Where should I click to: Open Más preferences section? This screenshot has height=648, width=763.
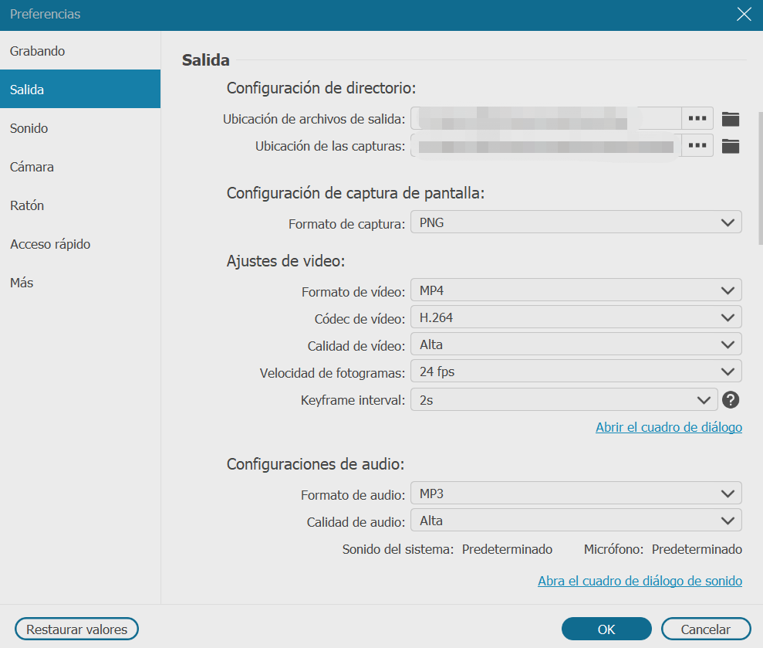coord(80,283)
